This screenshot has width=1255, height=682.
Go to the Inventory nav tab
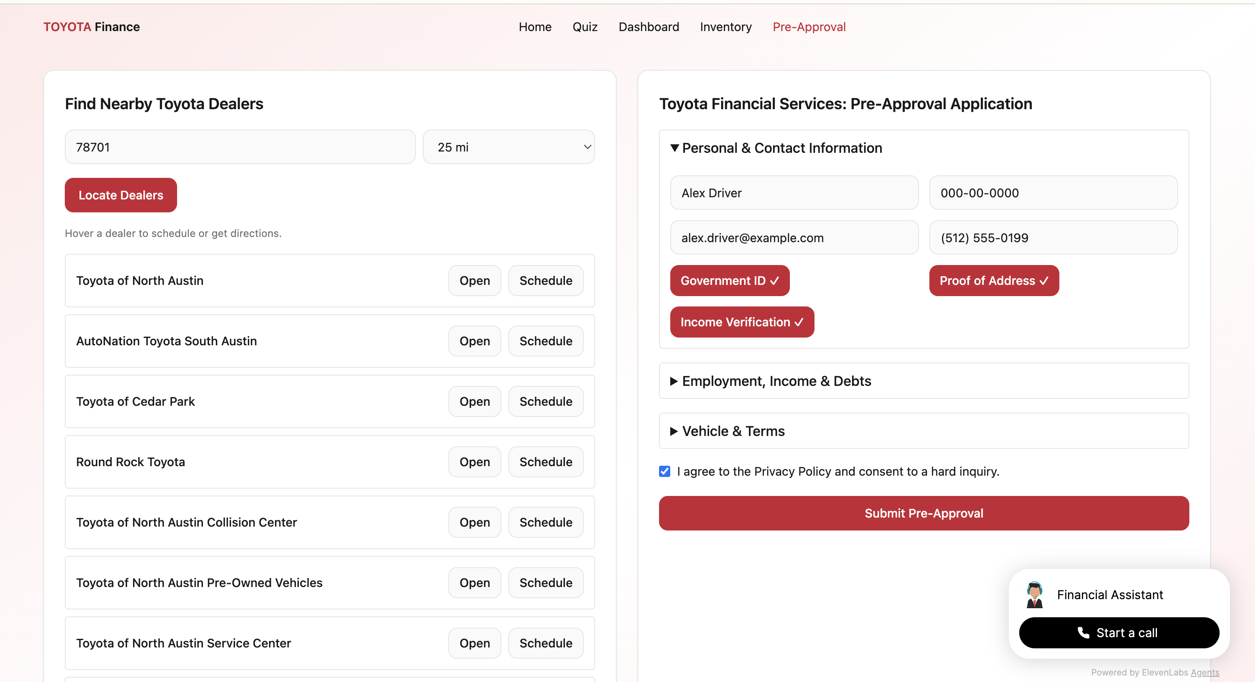tap(726, 27)
